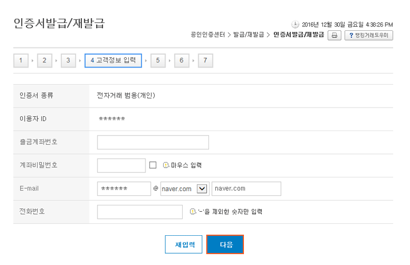Open the 발급/재발급 breadcrumb link
This screenshot has height=265, width=410.
pyautogui.click(x=249, y=35)
